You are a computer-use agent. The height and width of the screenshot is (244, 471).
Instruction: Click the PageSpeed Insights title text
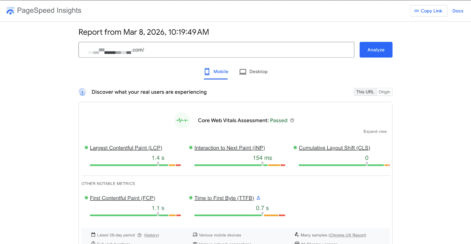[49, 11]
